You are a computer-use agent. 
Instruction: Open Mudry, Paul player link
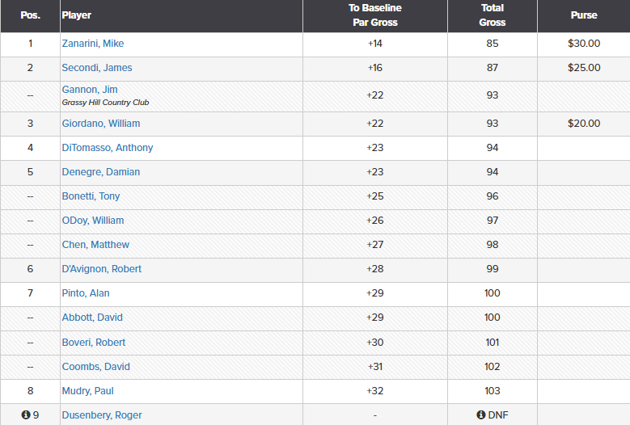[89, 391]
